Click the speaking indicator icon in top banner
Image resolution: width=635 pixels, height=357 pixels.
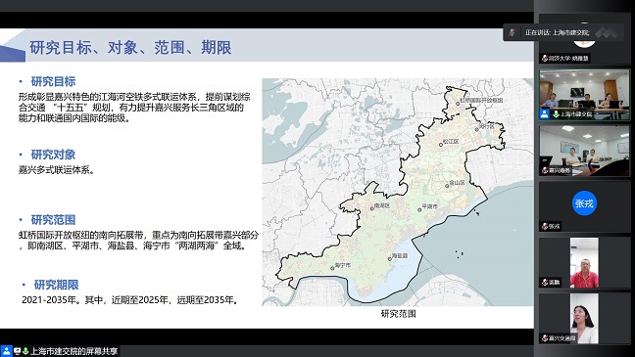click(x=513, y=32)
